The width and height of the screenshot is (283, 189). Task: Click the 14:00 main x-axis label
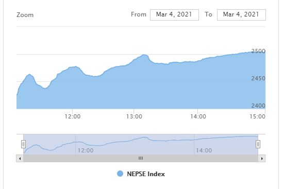198,116
